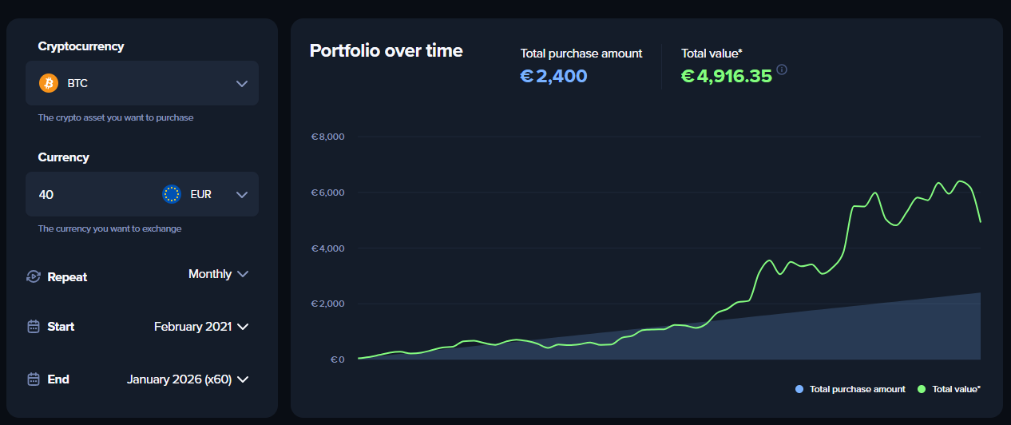Click the green Total value legend dot
1011x425 pixels.
click(922, 389)
